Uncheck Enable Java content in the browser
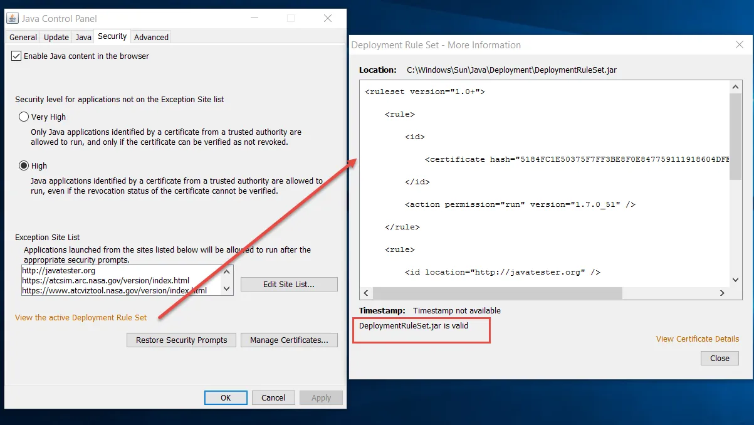This screenshot has width=754, height=425. pos(16,56)
